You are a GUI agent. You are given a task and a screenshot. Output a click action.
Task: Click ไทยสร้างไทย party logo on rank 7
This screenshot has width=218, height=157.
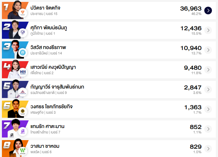23,132
